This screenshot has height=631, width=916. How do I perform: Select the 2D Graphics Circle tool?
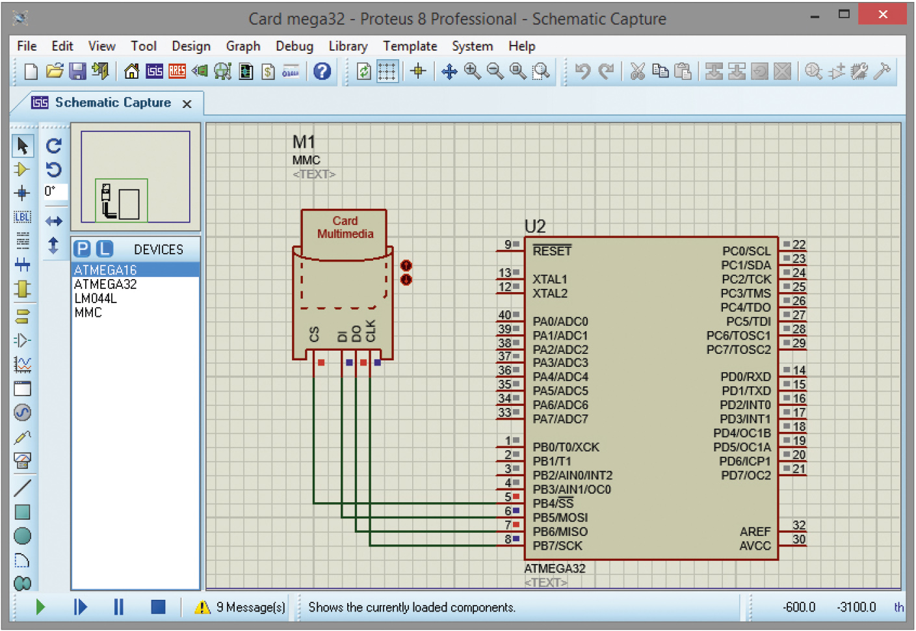[22, 536]
